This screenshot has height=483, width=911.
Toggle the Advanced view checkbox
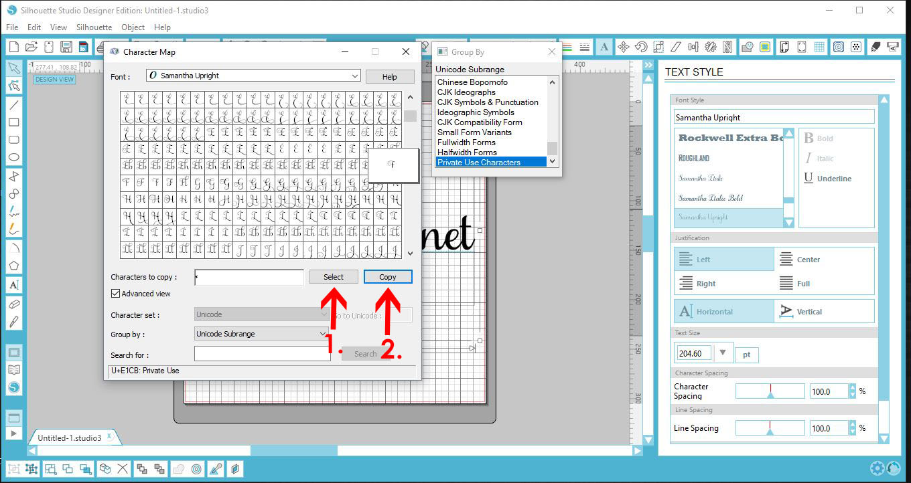pyautogui.click(x=116, y=294)
